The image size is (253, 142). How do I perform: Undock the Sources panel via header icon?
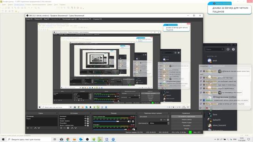pos(90,113)
